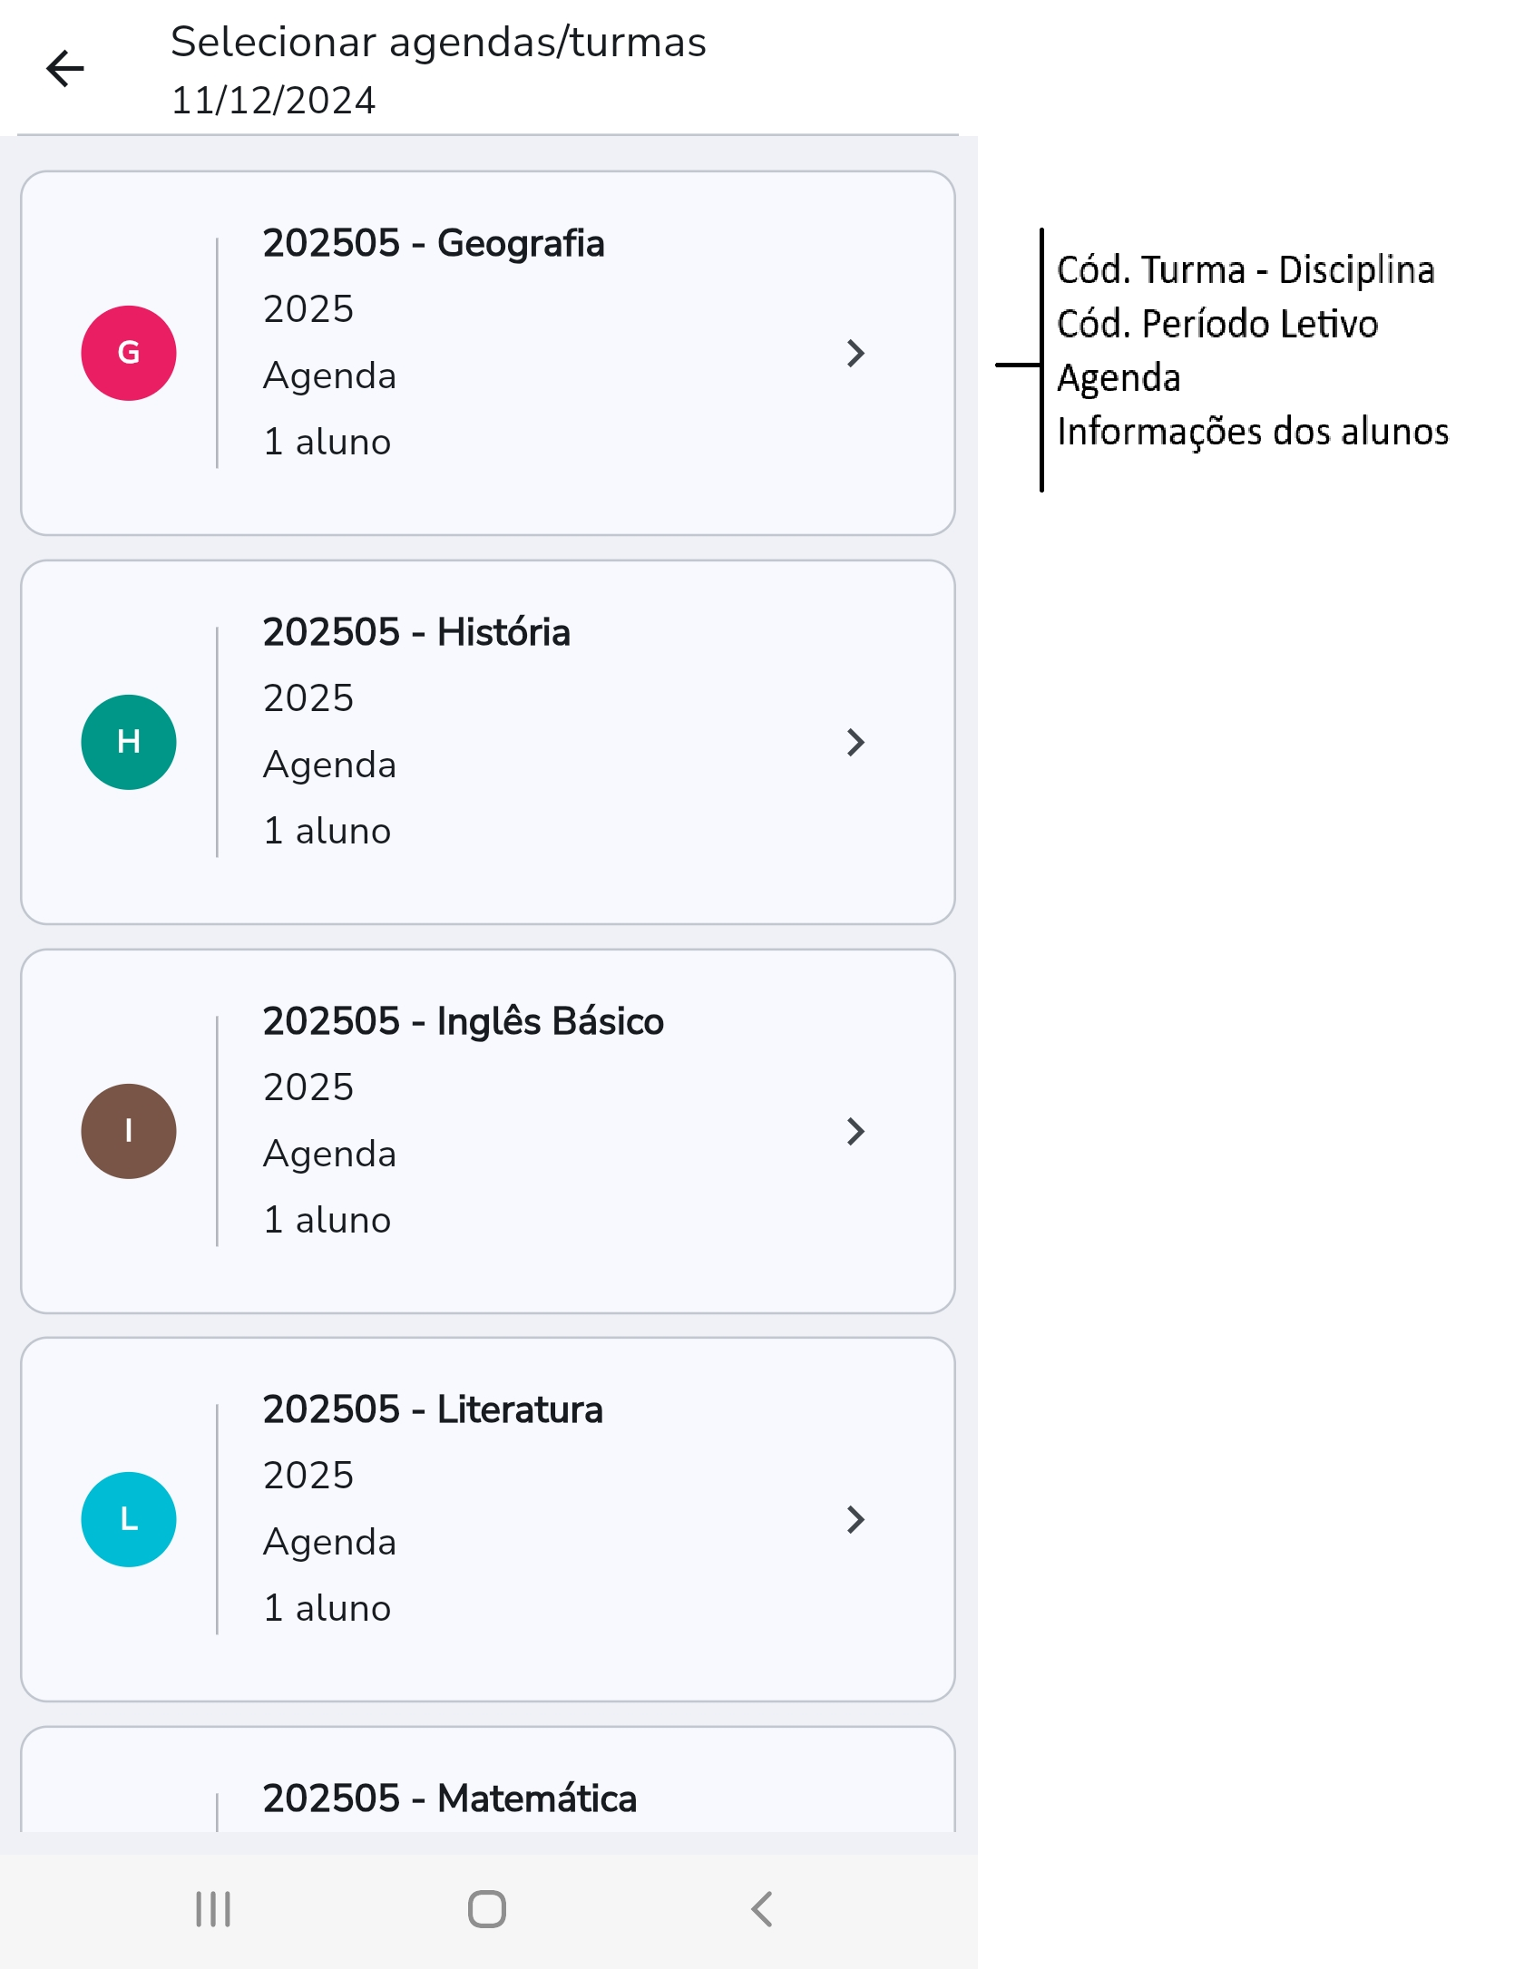Expand Geografia agenda with chevron arrow
Viewport: 1534px width, 1969px height.
(855, 353)
